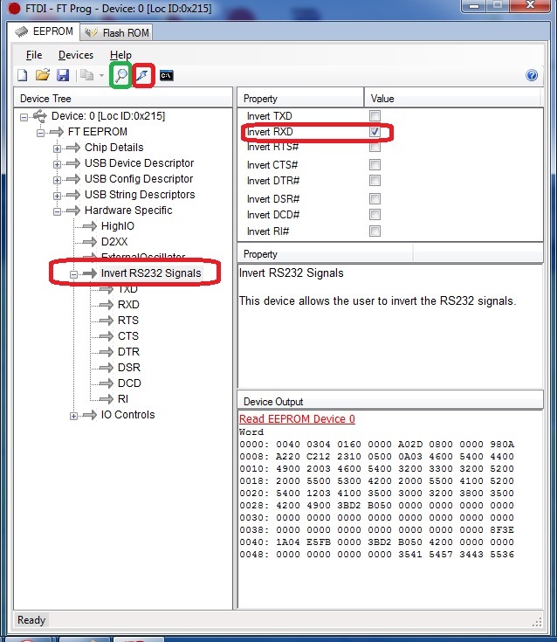The width and height of the screenshot is (557, 642).
Task: Expand the Chip Details node
Action: tap(58, 148)
